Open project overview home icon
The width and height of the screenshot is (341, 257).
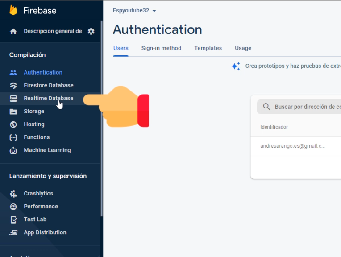click(x=13, y=32)
